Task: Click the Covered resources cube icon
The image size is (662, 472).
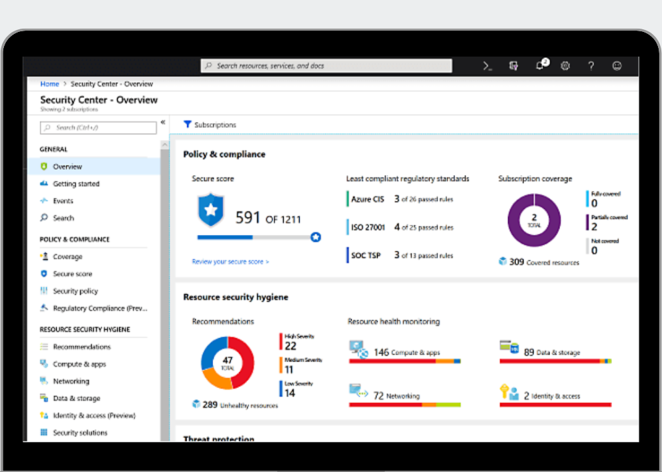Action: coord(502,262)
